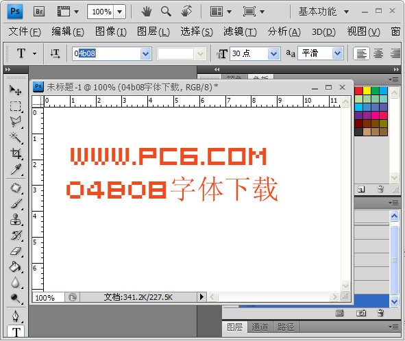
Task: Switch to the 通道 tab
Action: (x=260, y=327)
